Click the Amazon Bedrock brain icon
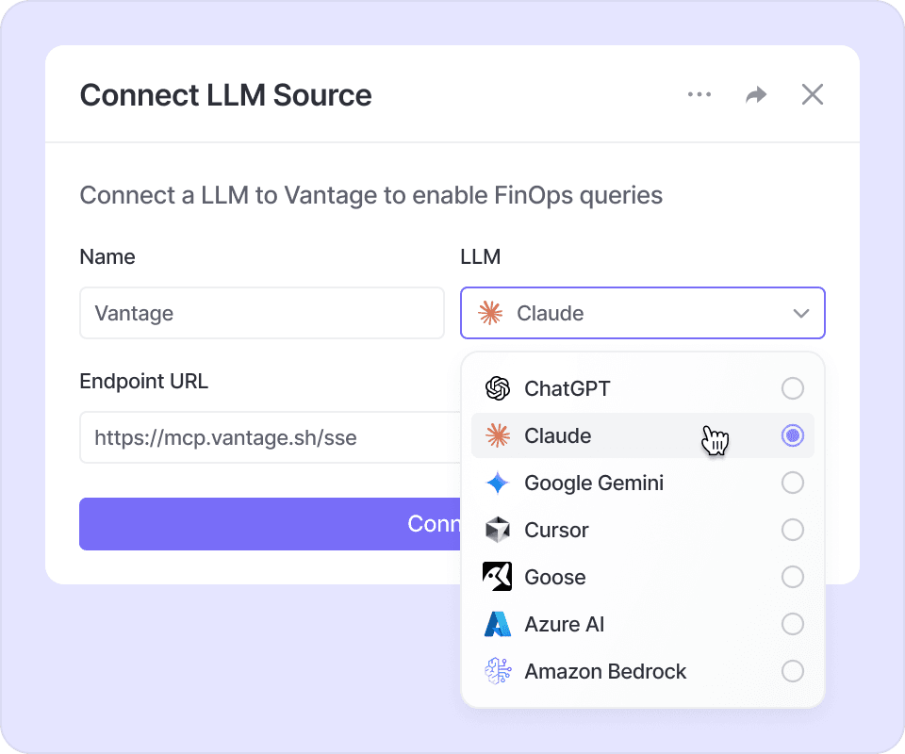Viewport: 905px width, 754px height. tap(497, 671)
